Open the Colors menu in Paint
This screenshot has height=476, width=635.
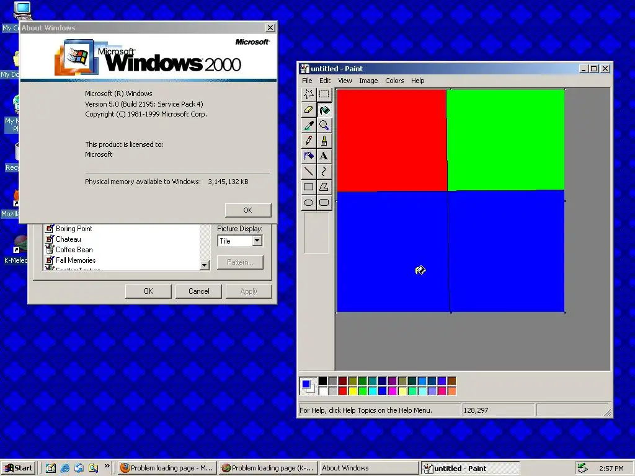click(x=394, y=81)
